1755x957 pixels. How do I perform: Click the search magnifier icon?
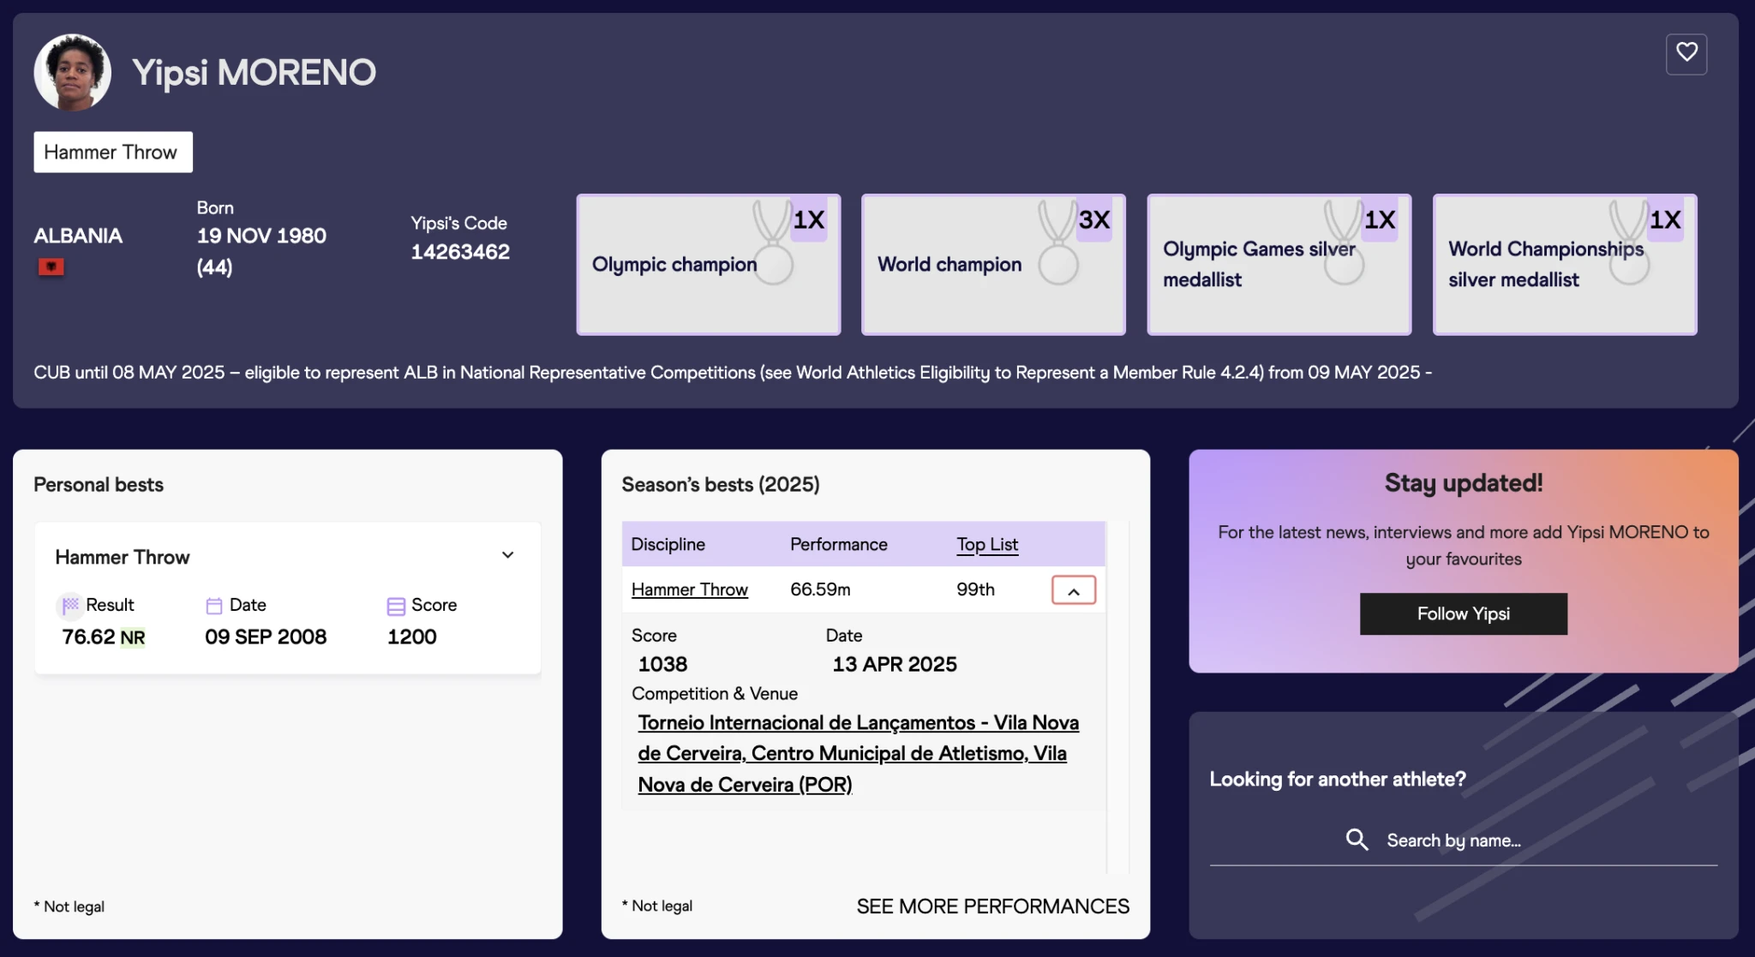pos(1357,840)
